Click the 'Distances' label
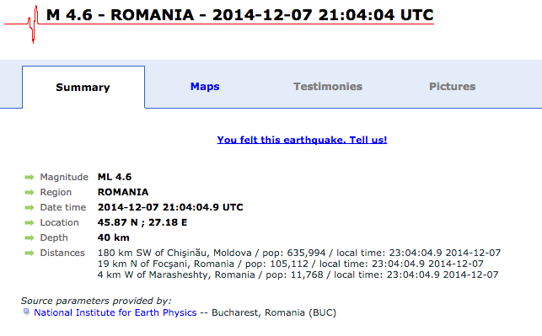Screen dimensions: 542x336 click(x=62, y=253)
